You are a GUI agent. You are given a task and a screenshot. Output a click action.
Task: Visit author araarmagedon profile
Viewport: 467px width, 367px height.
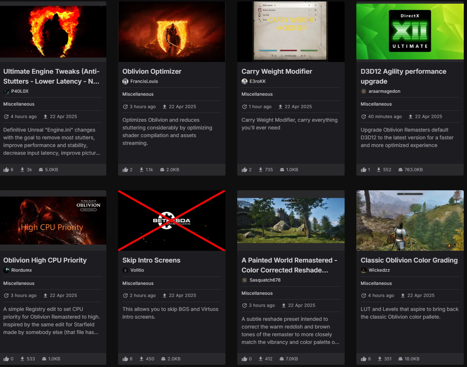[385, 91]
